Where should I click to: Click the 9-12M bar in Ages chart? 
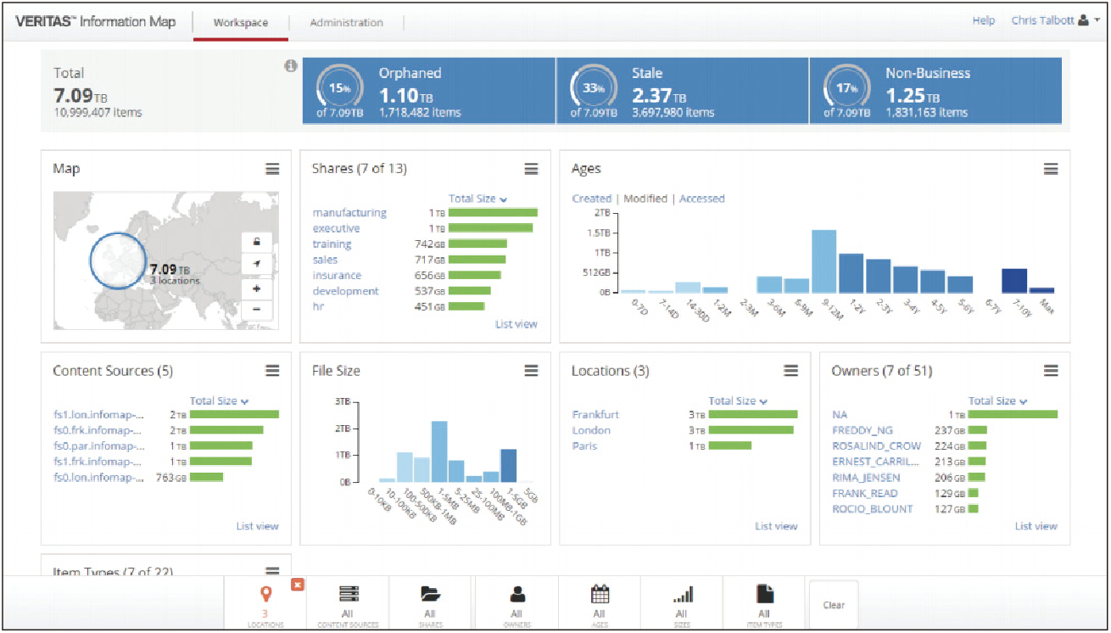pos(823,261)
